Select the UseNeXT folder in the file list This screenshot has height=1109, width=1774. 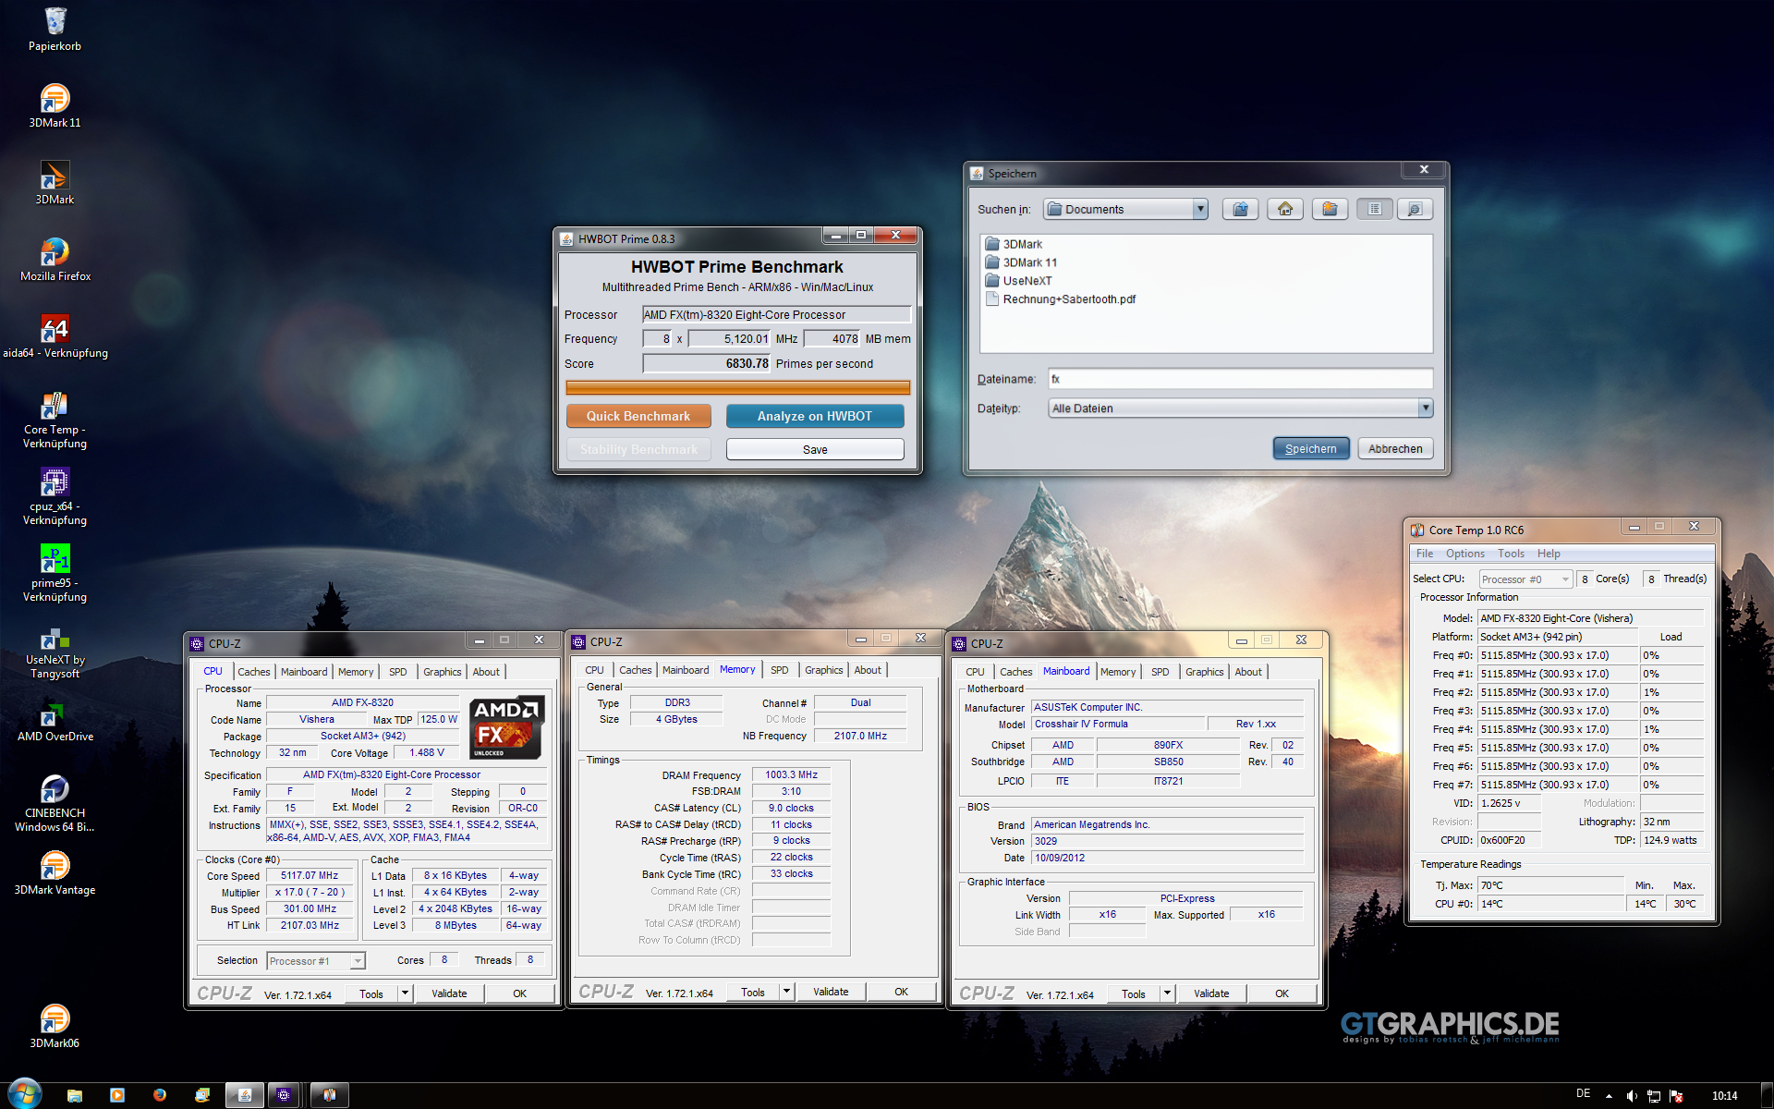(1018, 281)
